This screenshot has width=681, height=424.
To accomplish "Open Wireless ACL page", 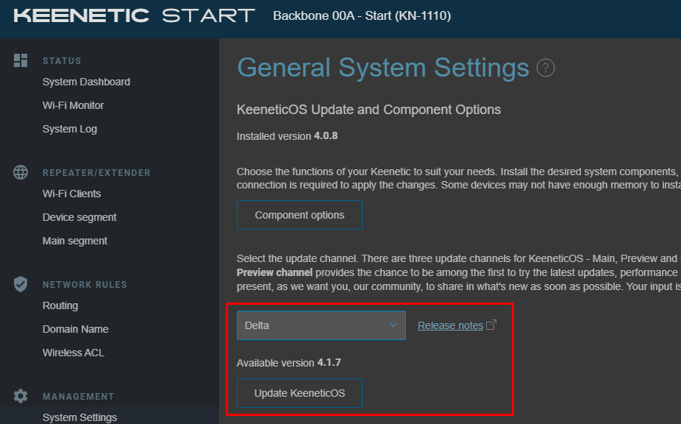I will point(74,353).
